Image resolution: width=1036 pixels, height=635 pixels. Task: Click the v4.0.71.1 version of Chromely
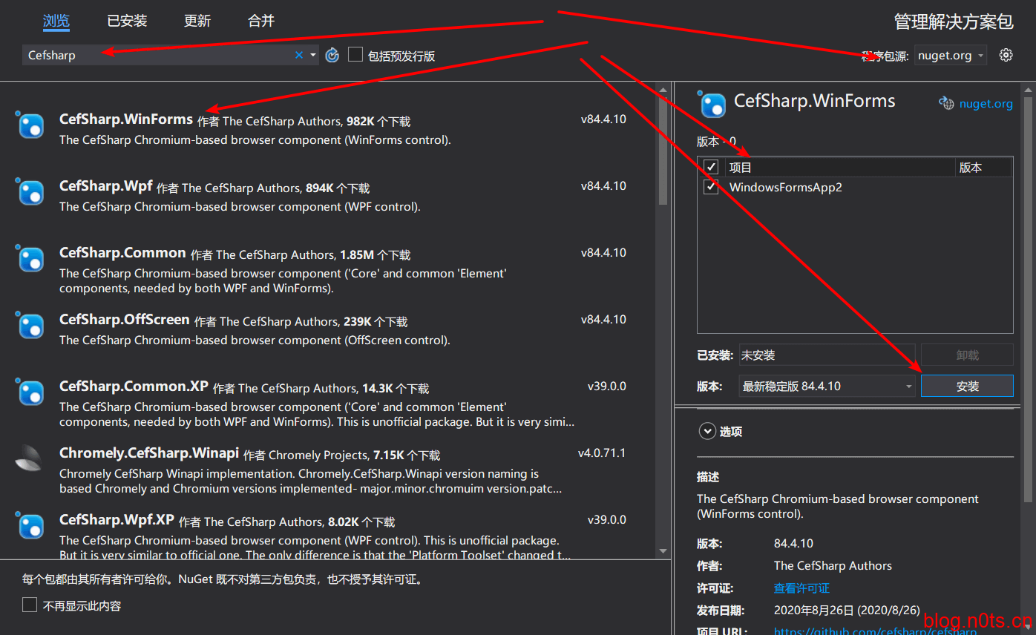coord(602,453)
